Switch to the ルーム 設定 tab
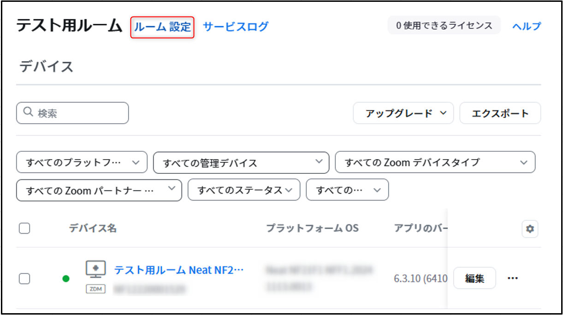 [162, 27]
